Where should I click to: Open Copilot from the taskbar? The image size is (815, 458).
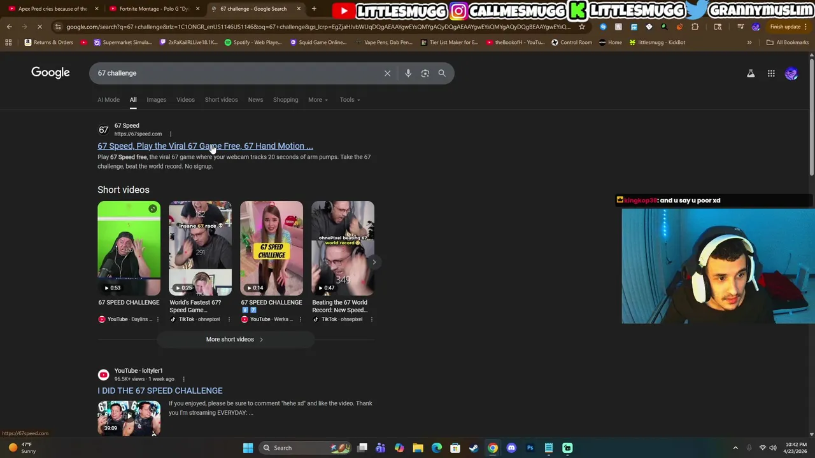coord(399,448)
